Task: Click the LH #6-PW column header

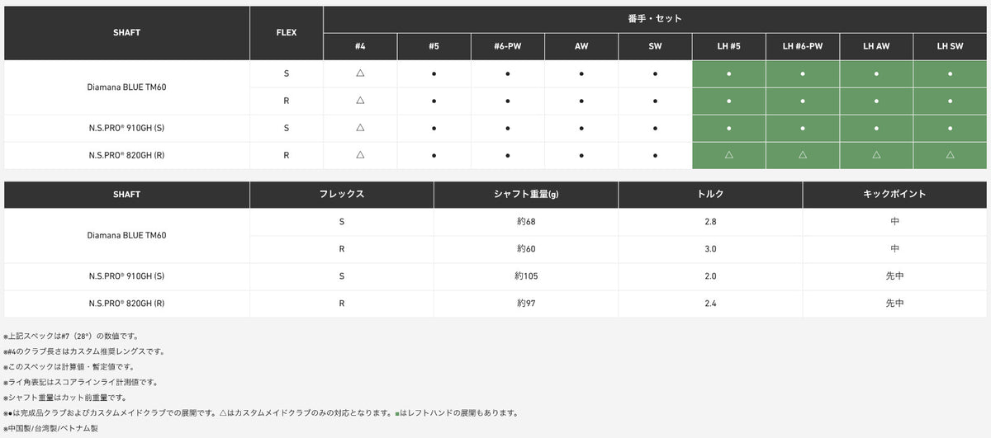Action: tap(803, 47)
